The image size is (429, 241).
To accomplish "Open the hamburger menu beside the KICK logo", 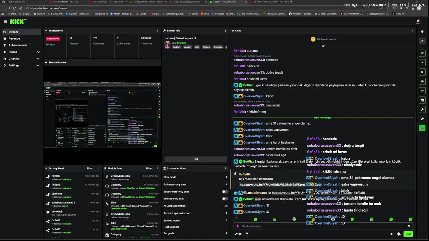I will pos(5,21).
